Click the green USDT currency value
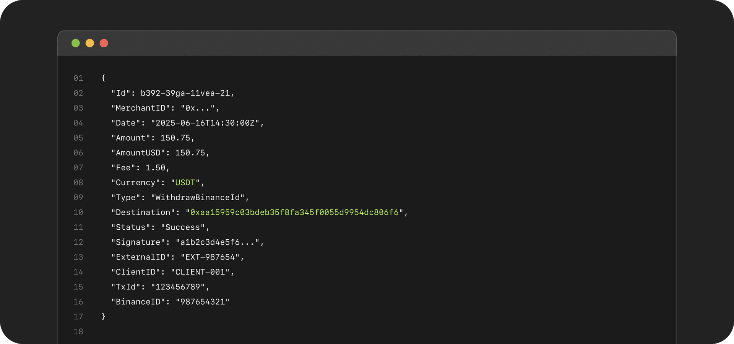Screen dimensions: 734x344 click(185, 183)
